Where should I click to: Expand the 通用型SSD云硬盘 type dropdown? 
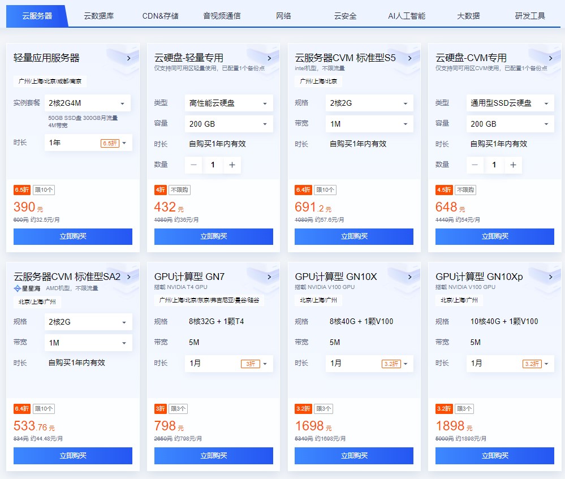point(510,103)
